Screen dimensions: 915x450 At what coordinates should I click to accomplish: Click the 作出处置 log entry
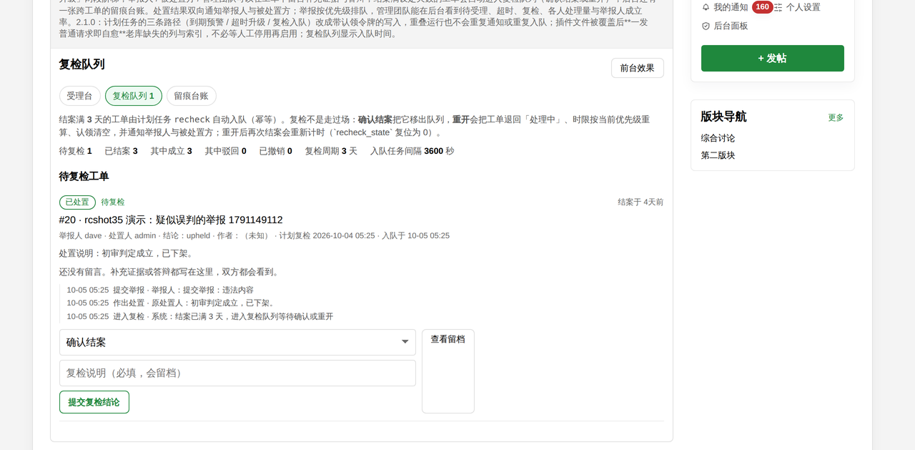pyautogui.click(x=172, y=303)
